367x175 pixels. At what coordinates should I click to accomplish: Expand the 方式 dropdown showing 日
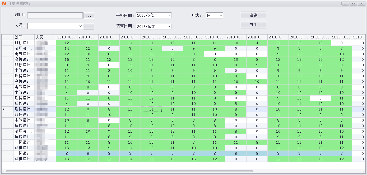pyautogui.click(x=221, y=16)
